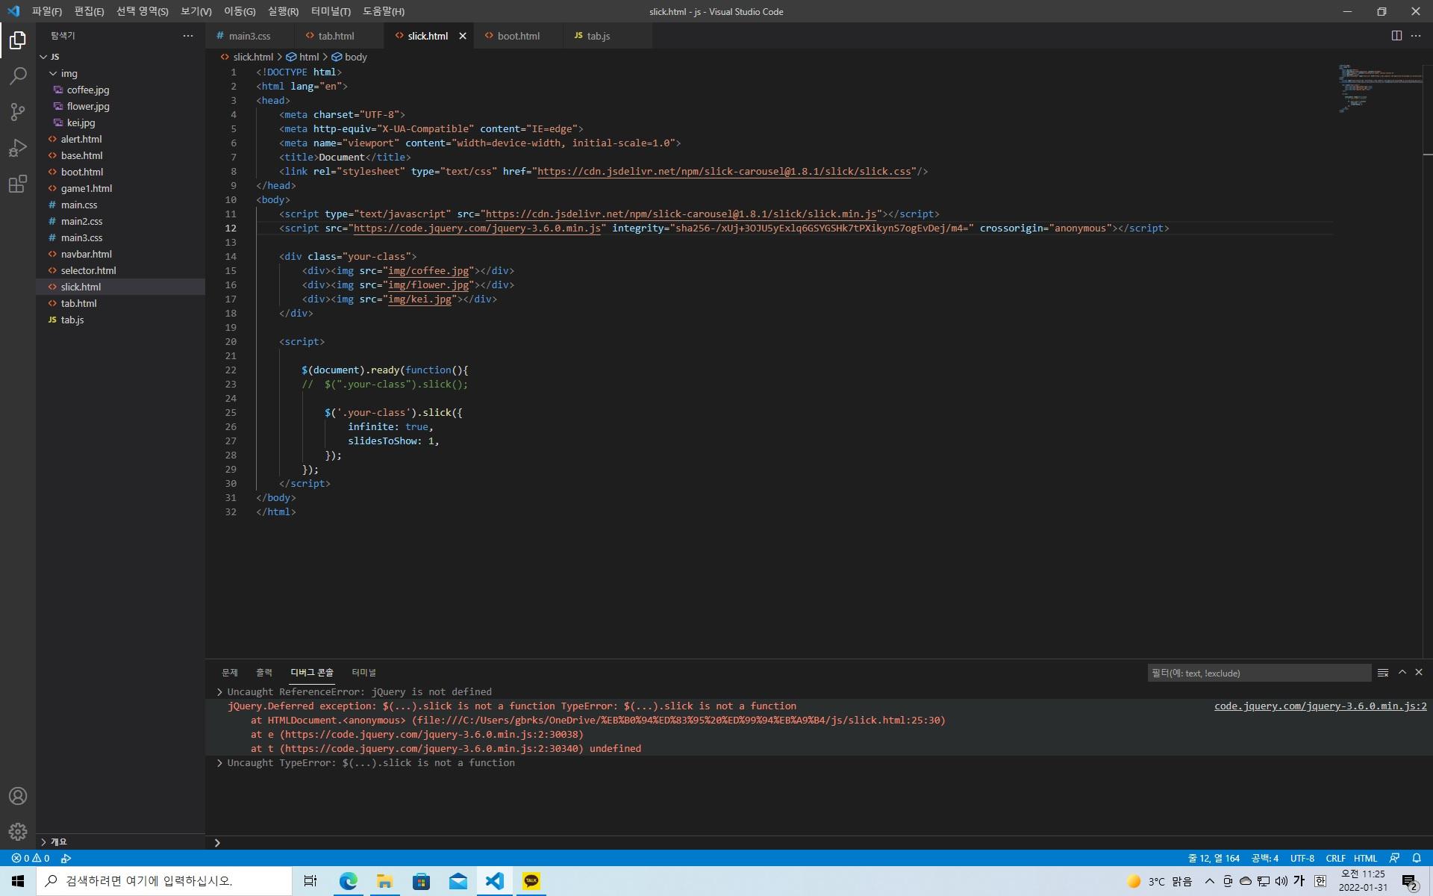Viewport: 1433px width, 896px height.
Task: Open the 선택 영역(S) menu
Action: click(x=142, y=11)
